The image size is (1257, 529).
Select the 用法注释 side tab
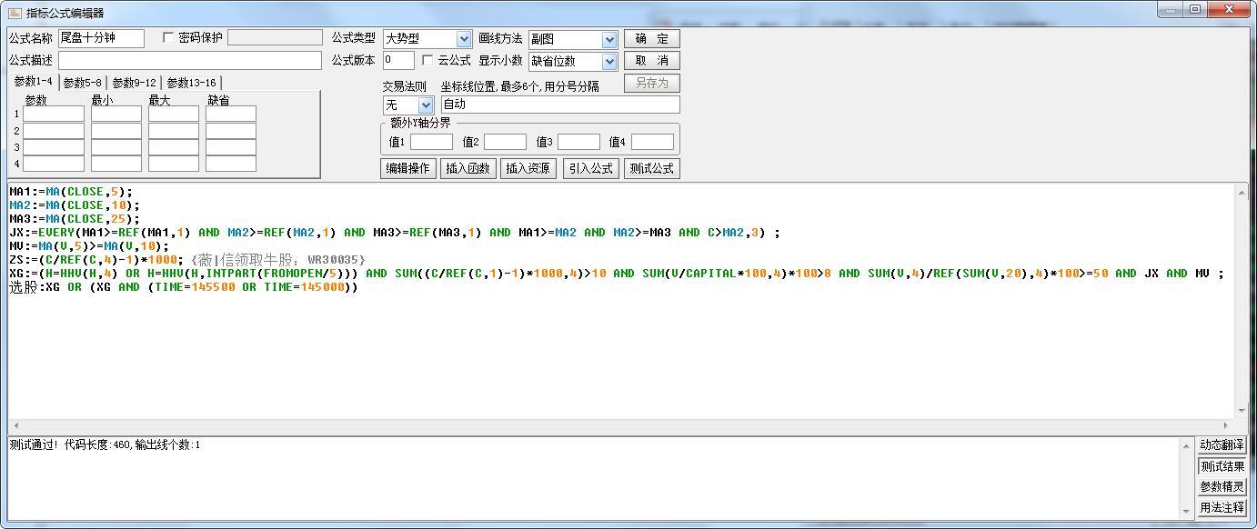(x=1222, y=508)
